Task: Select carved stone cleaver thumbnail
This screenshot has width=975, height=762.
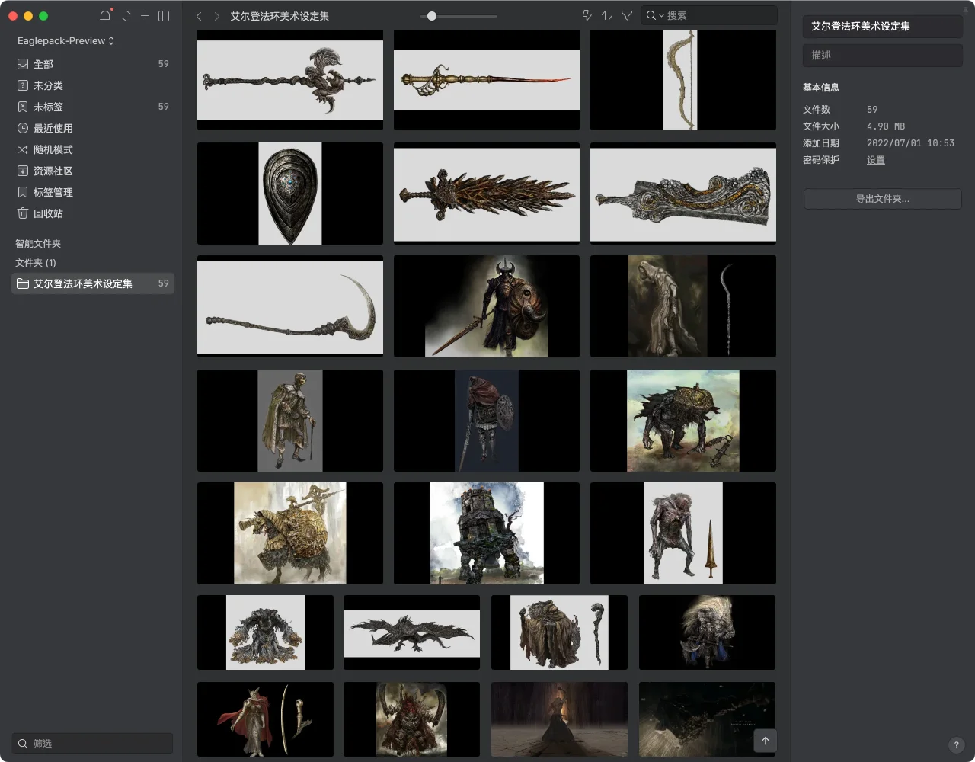Action: (x=683, y=194)
